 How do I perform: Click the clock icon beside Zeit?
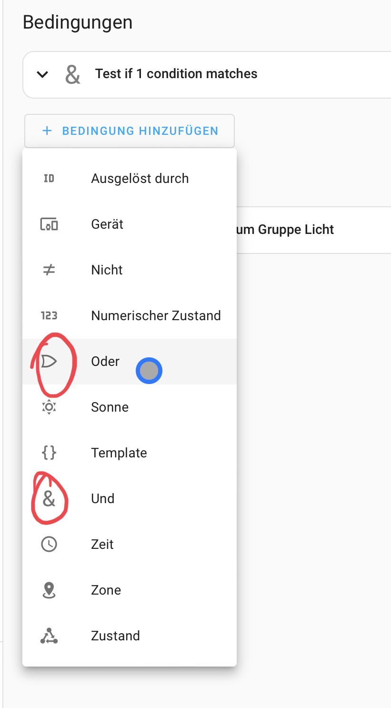tap(49, 544)
